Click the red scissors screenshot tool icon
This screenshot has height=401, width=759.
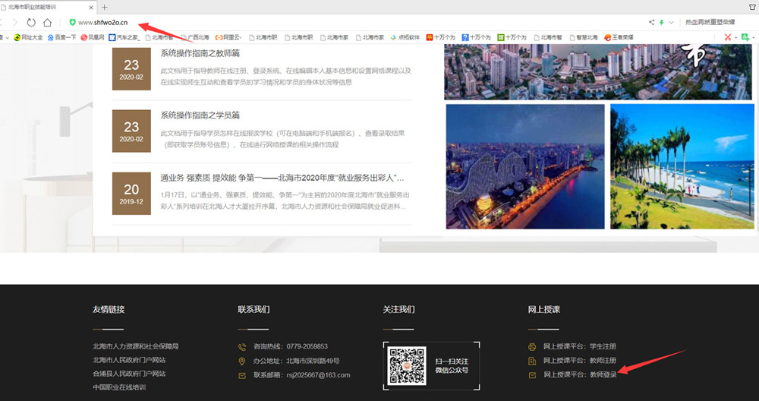(x=727, y=36)
